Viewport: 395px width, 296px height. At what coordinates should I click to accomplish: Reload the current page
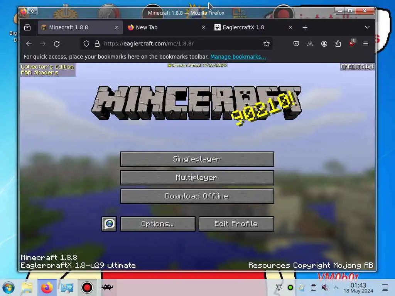pyautogui.click(x=57, y=44)
